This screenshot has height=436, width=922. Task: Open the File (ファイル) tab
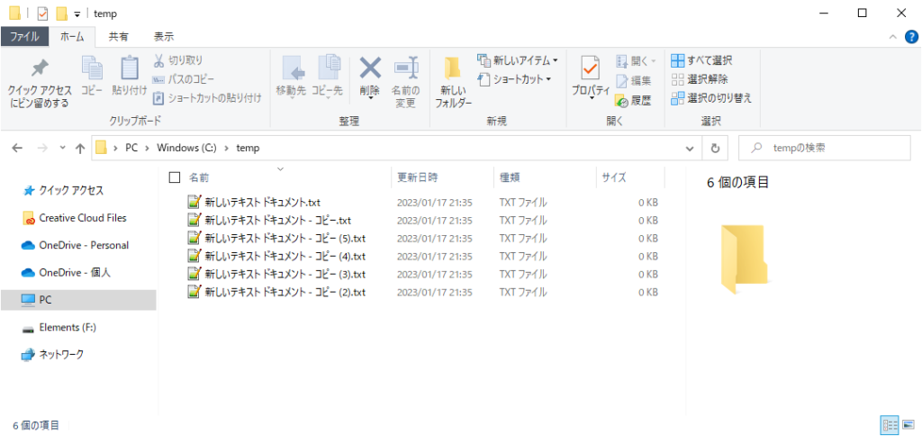point(24,36)
